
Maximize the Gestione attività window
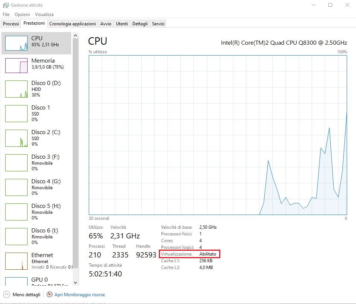(330, 5)
